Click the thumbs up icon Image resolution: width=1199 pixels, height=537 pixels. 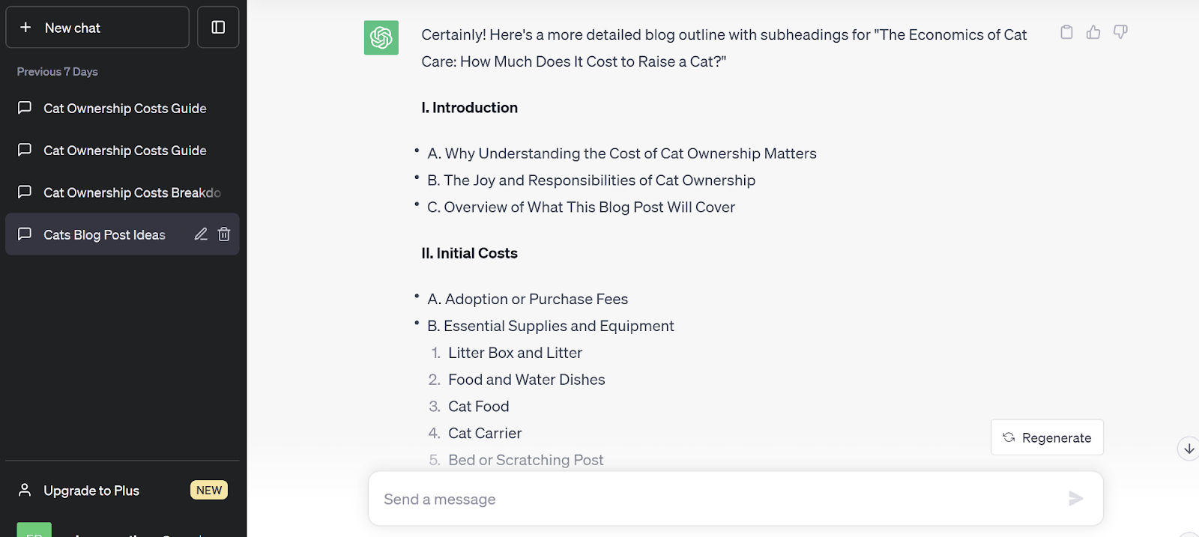[x=1093, y=32]
